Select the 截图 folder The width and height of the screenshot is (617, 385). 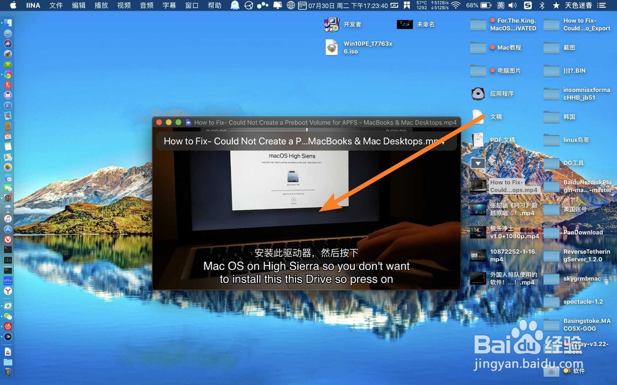[x=560, y=47]
